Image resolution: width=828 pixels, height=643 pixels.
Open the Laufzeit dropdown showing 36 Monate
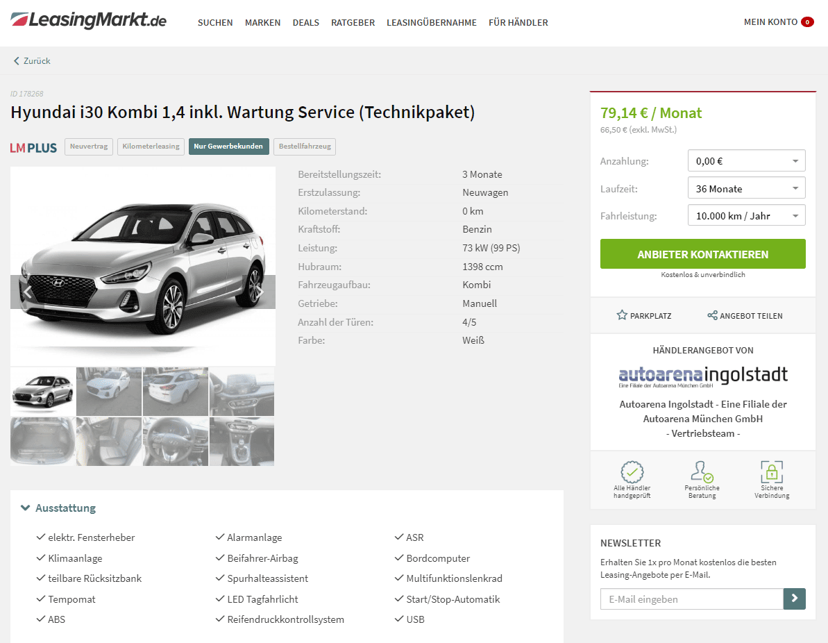pyautogui.click(x=746, y=188)
